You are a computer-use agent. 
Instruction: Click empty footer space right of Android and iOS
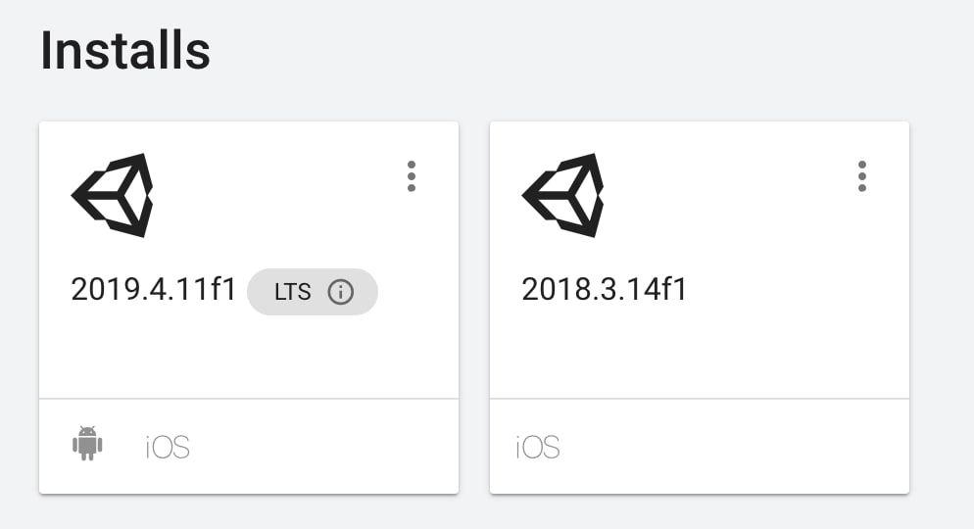tap(323, 447)
